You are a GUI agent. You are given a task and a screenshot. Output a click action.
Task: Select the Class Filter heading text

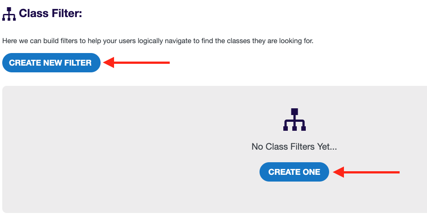click(50, 14)
